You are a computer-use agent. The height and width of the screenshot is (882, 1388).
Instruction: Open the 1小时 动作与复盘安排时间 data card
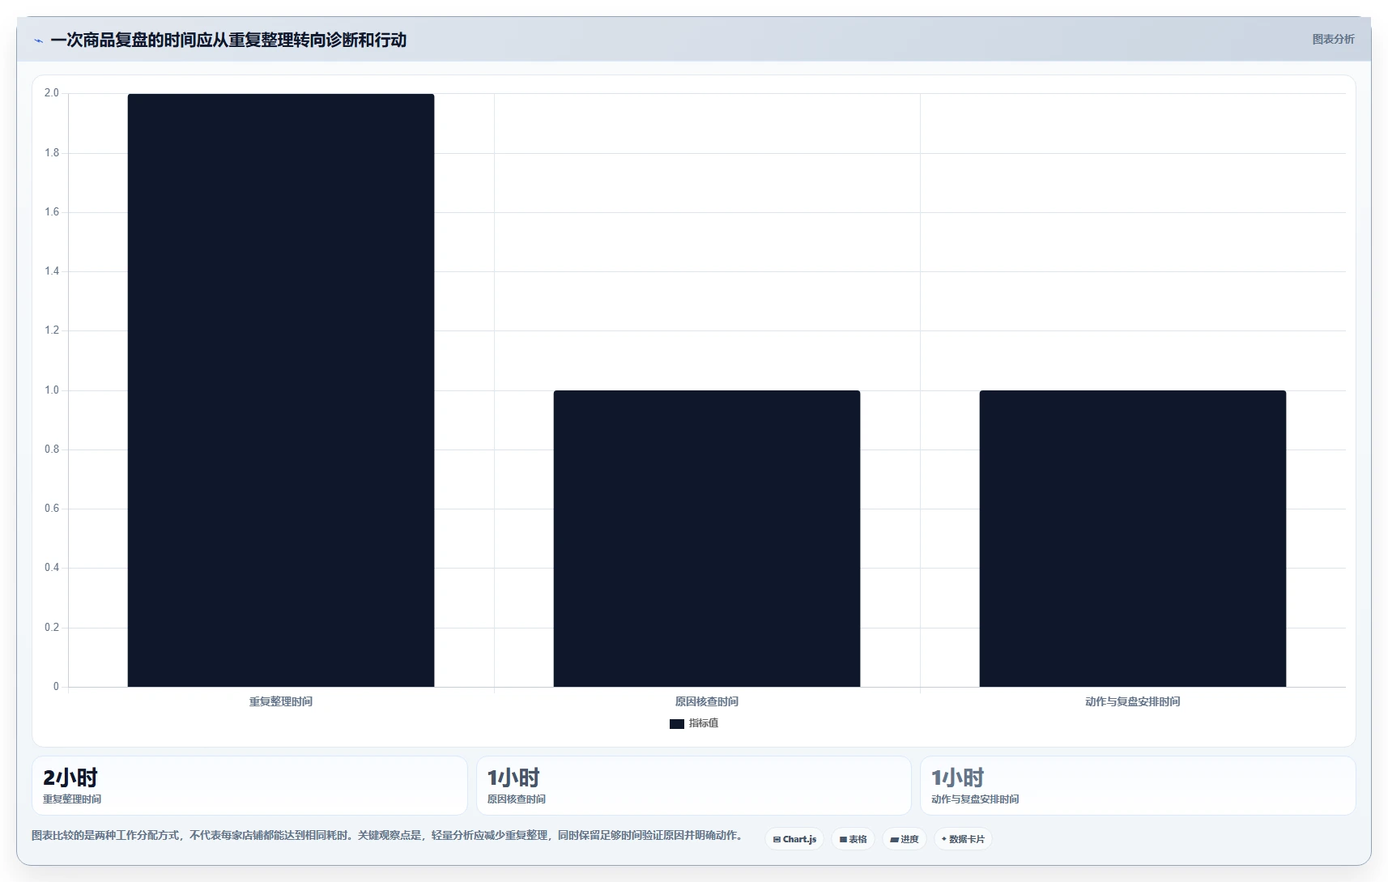click(x=1138, y=786)
